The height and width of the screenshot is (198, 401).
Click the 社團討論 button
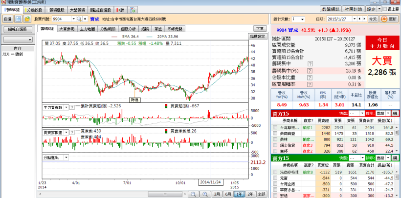[x=354, y=9]
